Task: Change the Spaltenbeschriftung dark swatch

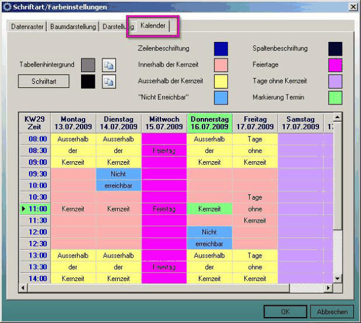Action: pyautogui.click(x=335, y=49)
